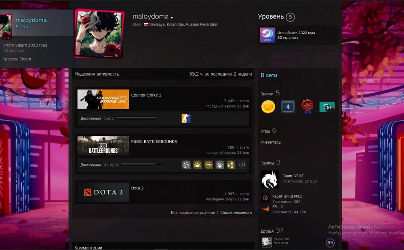Click the first PUBG achievement icon
The image size is (404, 250).
(186, 165)
